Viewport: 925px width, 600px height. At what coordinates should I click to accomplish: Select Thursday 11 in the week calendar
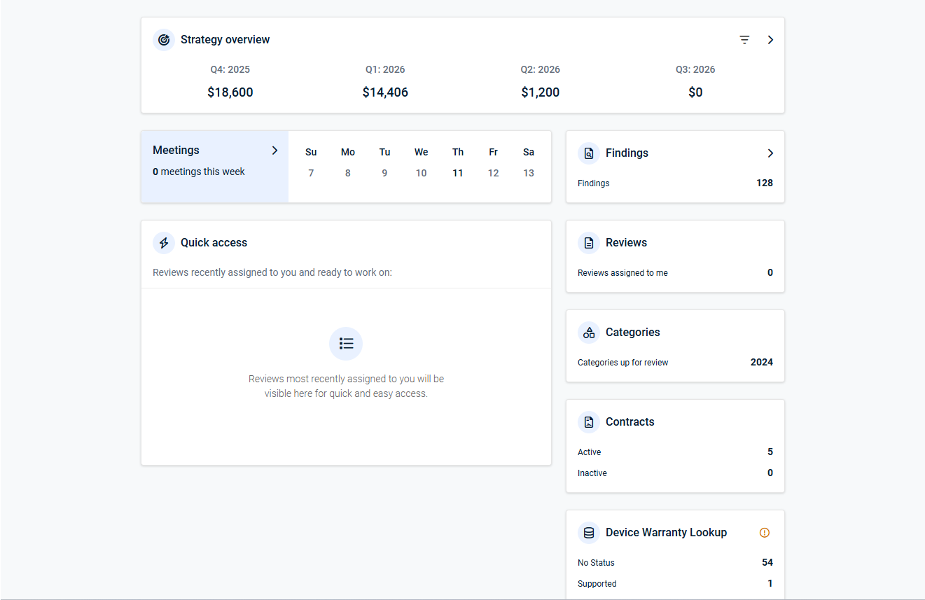tap(457, 173)
